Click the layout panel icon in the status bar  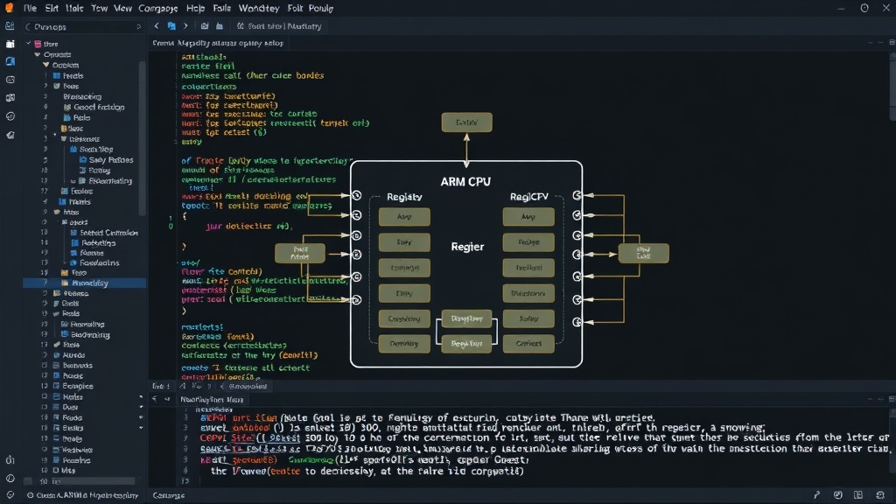(x=858, y=495)
